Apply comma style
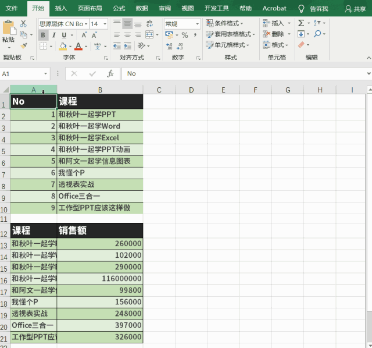Screen dimensions: 372x348 click(x=195, y=35)
